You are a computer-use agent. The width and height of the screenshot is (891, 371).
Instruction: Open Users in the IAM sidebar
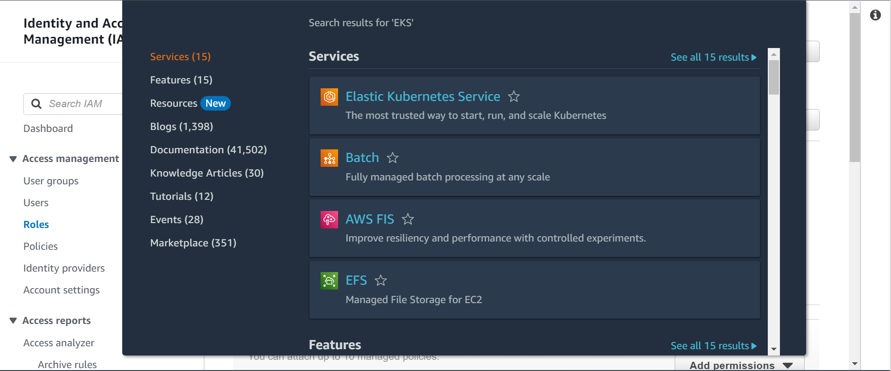point(36,203)
